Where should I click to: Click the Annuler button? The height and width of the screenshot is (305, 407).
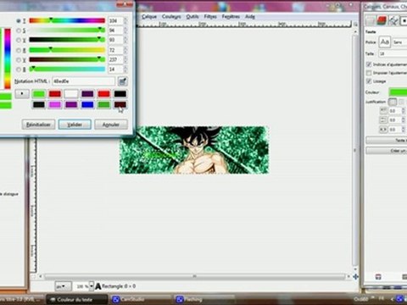click(x=111, y=125)
